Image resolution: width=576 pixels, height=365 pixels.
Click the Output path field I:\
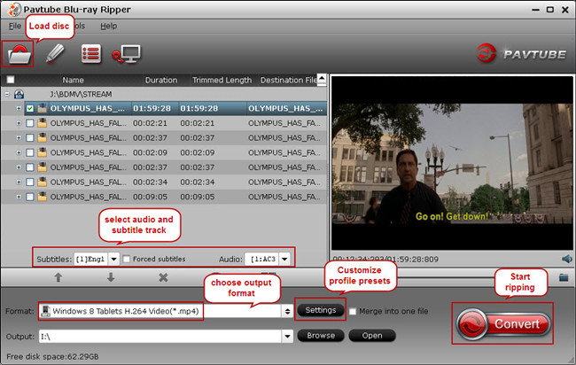coord(160,336)
